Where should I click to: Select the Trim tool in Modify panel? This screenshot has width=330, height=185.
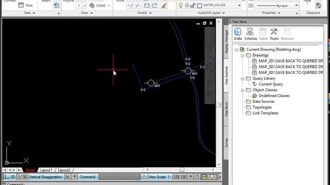(x=130, y=6)
